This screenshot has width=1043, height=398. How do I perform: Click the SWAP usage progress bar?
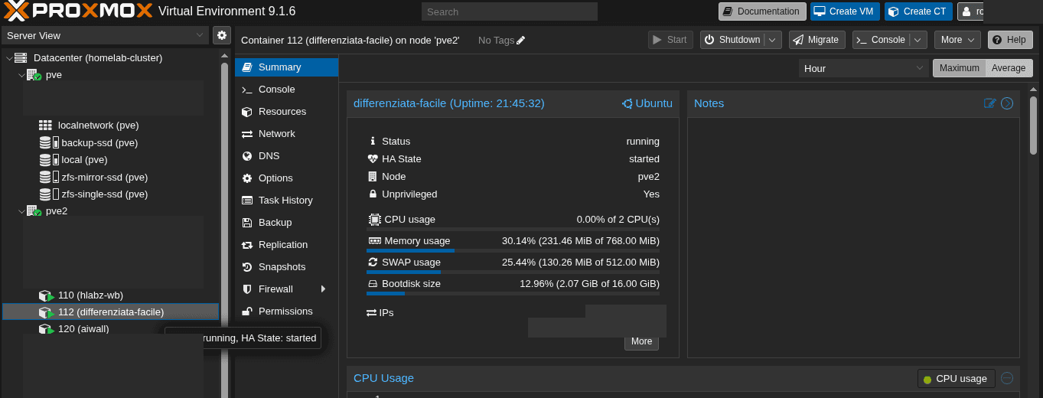(513, 272)
